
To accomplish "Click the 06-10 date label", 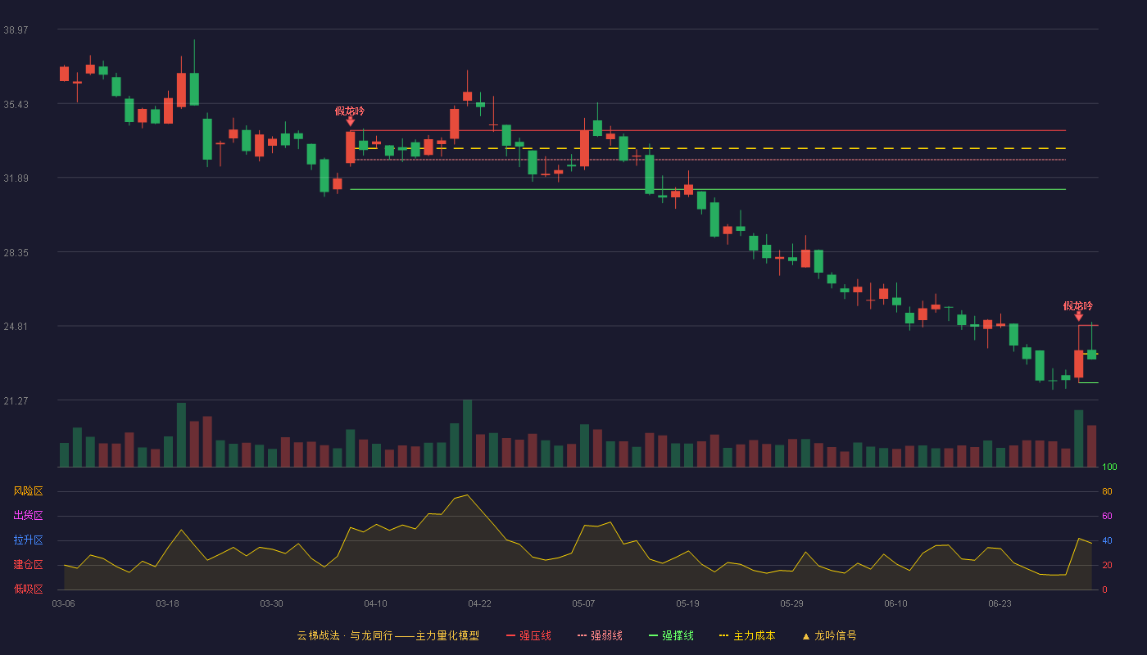I will pyautogui.click(x=895, y=603).
